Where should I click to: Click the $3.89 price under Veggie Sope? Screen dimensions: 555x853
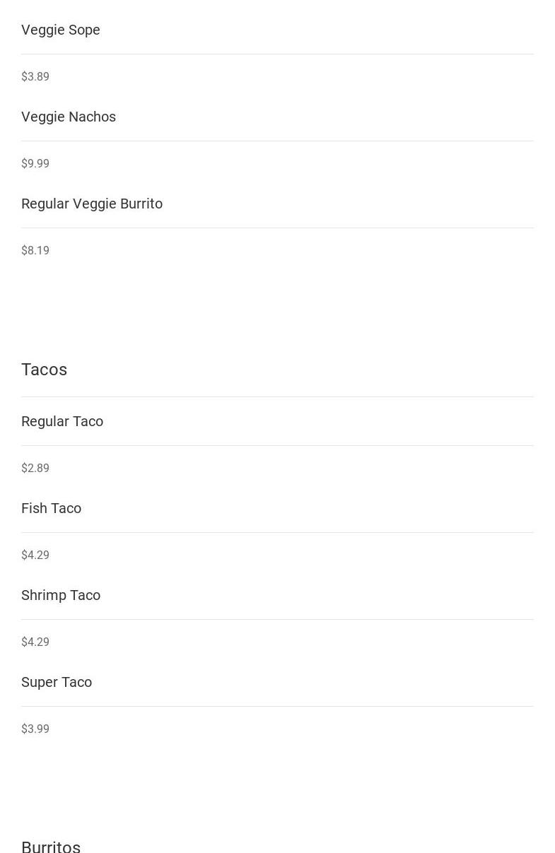35,76
